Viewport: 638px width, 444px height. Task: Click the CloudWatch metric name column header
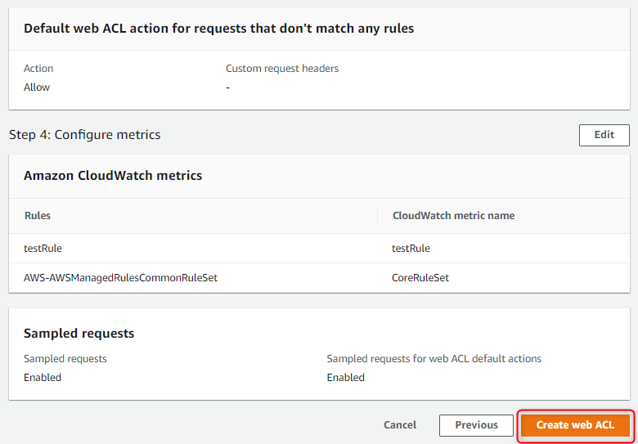[x=453, y=216]
